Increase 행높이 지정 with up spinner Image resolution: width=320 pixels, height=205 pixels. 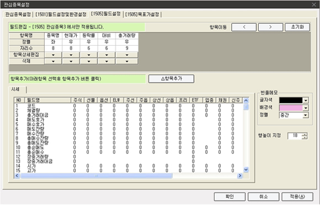(305, 134)
